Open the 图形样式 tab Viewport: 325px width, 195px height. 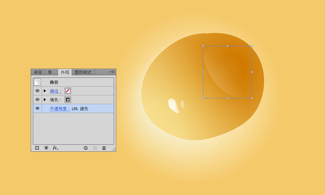(x=83, y=72)
